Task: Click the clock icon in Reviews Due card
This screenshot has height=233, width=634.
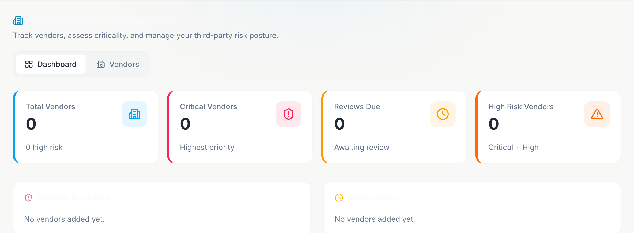Action: pos(443,114)
